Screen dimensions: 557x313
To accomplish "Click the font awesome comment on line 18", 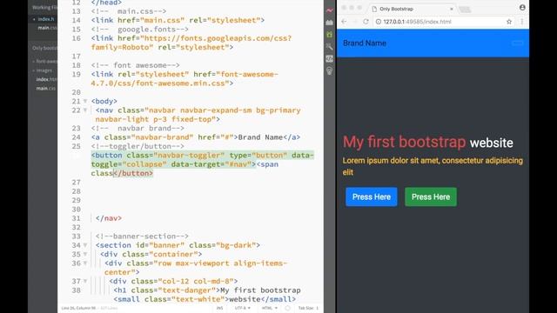I will click(x=136, y=65).
